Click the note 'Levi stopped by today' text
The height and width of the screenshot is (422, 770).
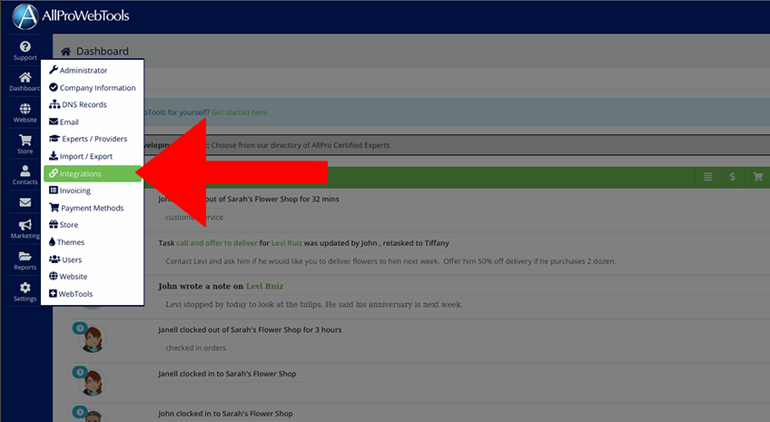314,304
